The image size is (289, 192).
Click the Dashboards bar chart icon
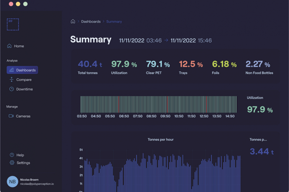[x=11, y=70]
